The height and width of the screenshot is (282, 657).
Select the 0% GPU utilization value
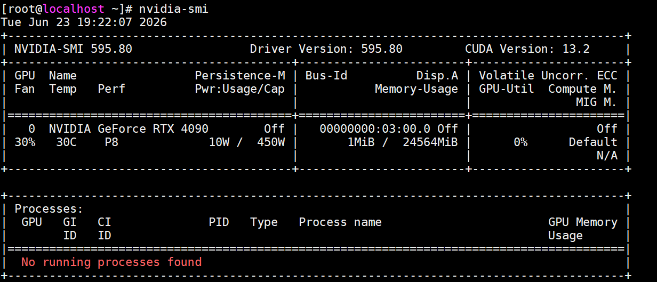[x=520, y=142]
